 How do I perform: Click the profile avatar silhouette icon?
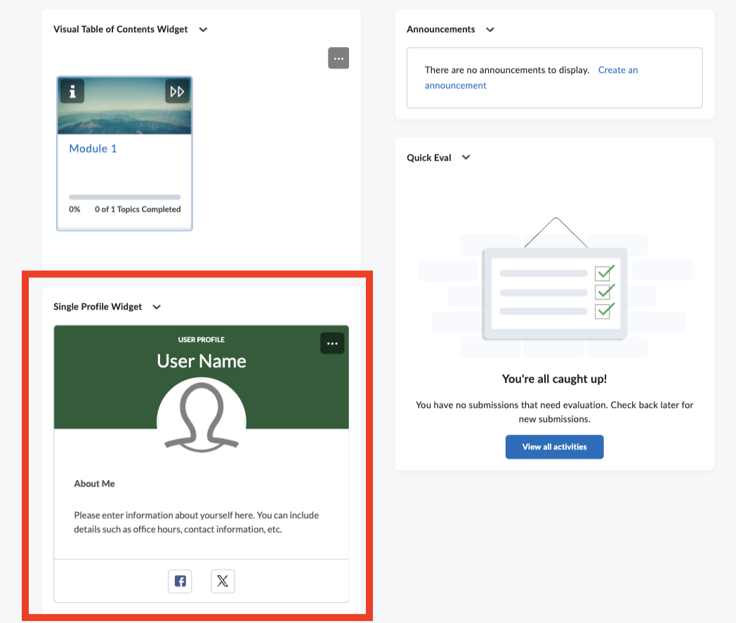[202, 414]
